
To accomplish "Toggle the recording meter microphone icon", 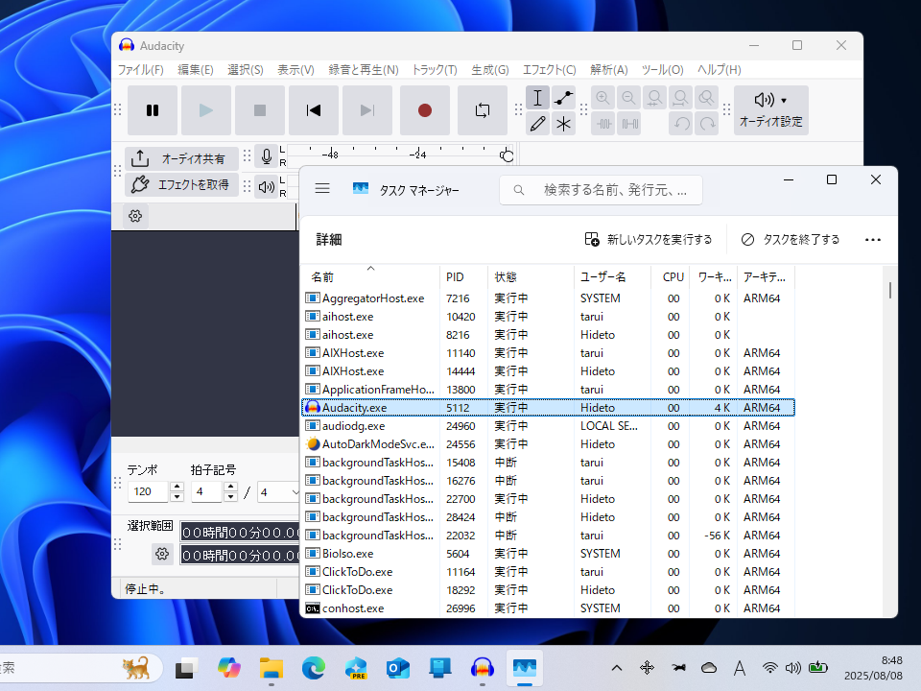I will 266,156.
